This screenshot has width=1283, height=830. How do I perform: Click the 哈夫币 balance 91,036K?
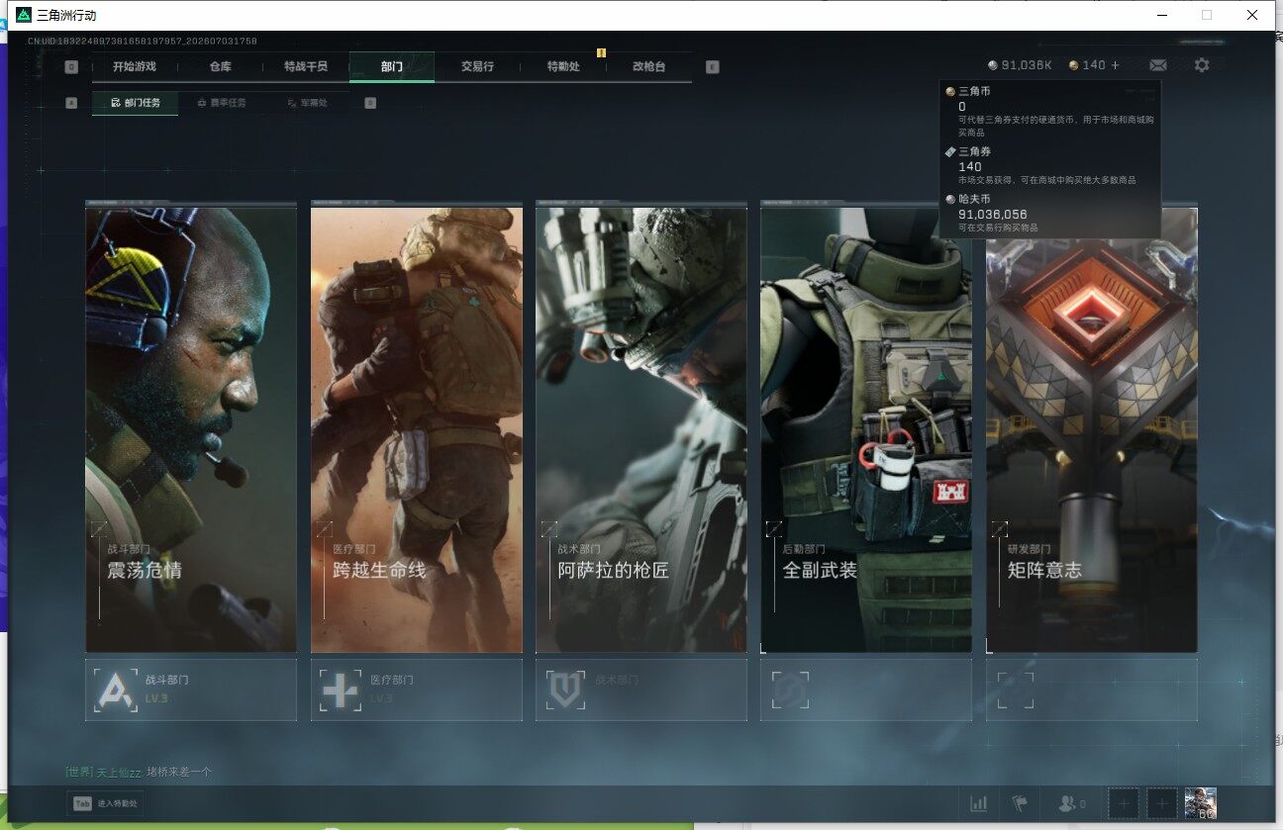click(x=1020, y=65)
